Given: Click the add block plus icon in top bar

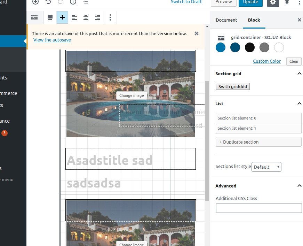Looking at the screenshot, I should (x=35, y=2).
